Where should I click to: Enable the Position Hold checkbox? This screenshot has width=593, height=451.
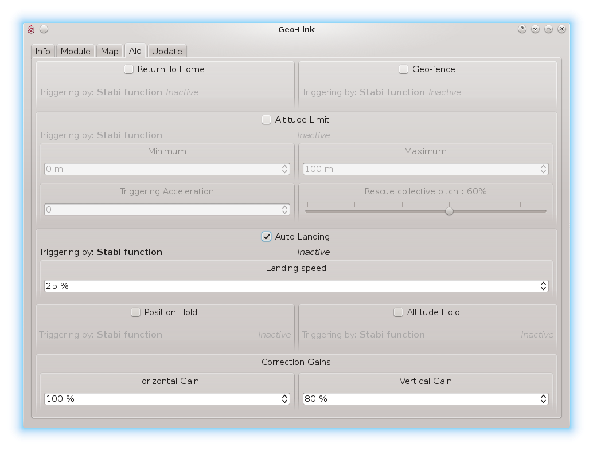pos(136,312)
